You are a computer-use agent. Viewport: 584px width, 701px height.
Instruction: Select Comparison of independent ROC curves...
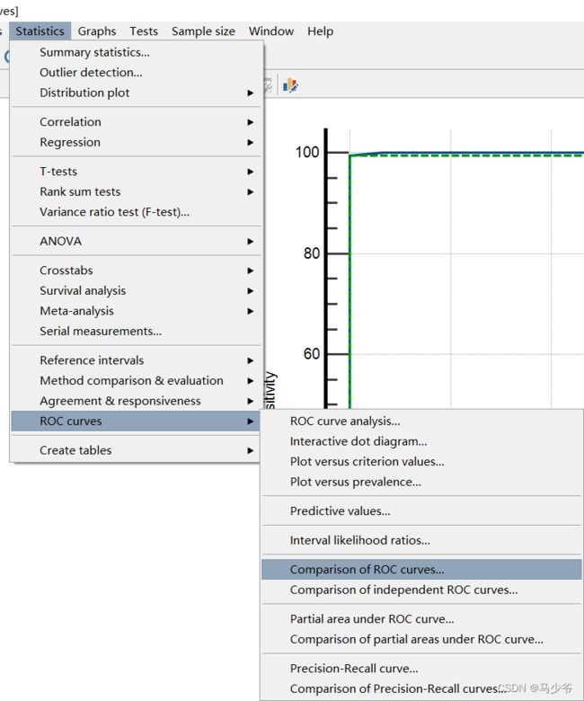pos(421,590)
